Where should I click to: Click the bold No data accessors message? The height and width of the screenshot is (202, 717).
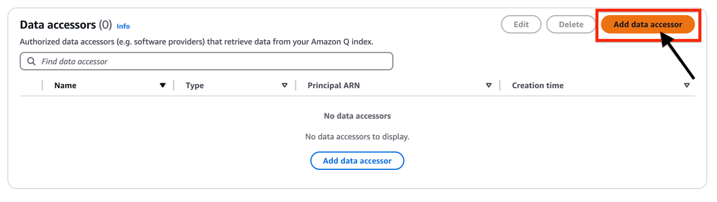click(x=357, y=116)
